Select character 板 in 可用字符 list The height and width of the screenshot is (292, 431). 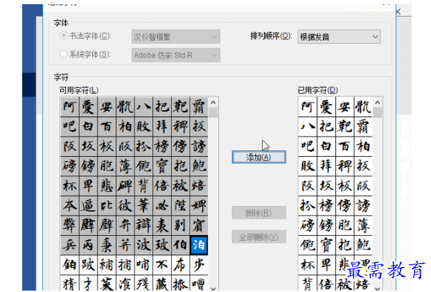point(107,146)
